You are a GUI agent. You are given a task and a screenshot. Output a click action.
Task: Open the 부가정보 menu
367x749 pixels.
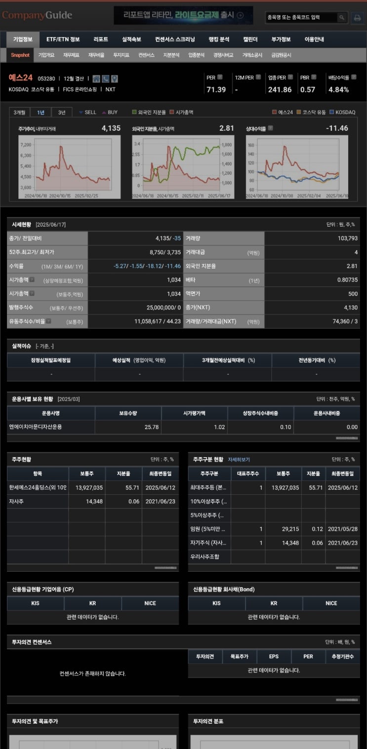281,39
